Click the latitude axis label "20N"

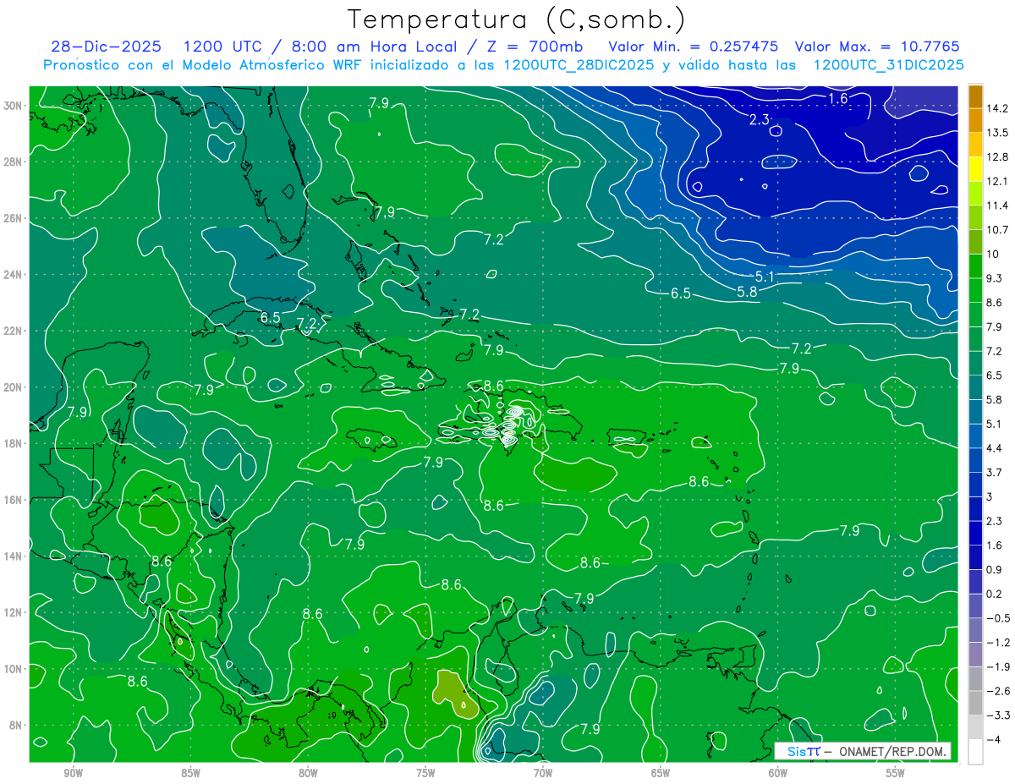pos(14,387)
